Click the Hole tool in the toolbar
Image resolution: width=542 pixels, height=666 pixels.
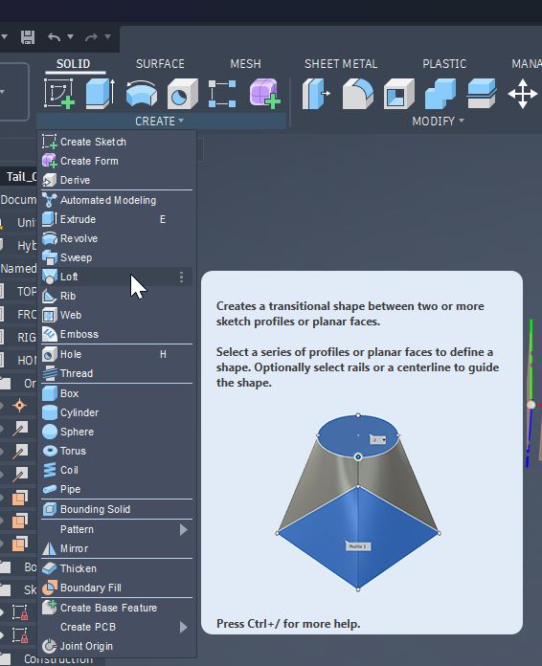pyautogui.click(x=182, y=94)
